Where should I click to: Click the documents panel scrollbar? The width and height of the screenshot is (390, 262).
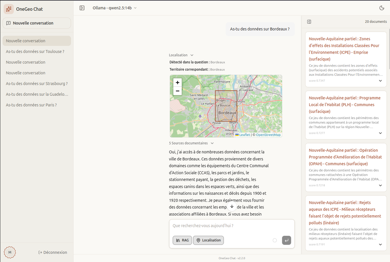coord(389,50)
